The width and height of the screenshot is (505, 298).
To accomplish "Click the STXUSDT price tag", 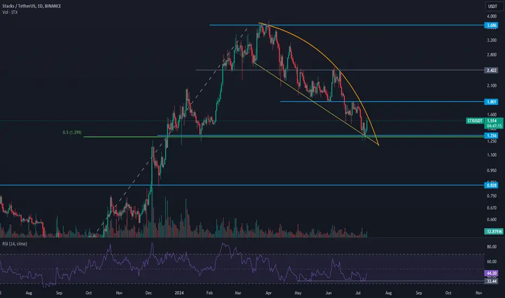I will [x=475, y=121].
